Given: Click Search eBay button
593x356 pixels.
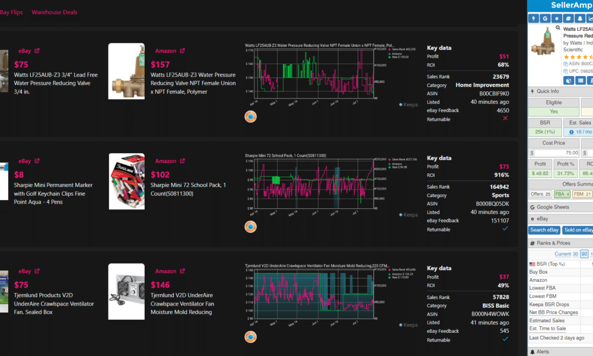Looking at the screenshot, I should 544,230.
